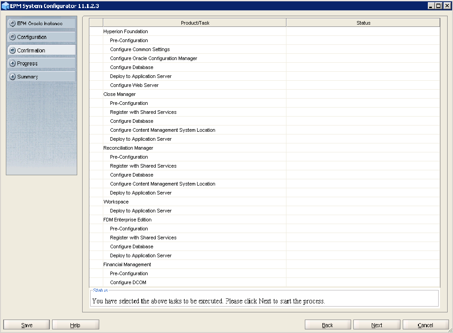Select Deploy to Application Server under Workspace
The height and width of the screenshot is (333, 453).
(x=264, y=211)
